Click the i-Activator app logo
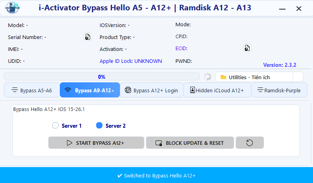 pos(12,8)
